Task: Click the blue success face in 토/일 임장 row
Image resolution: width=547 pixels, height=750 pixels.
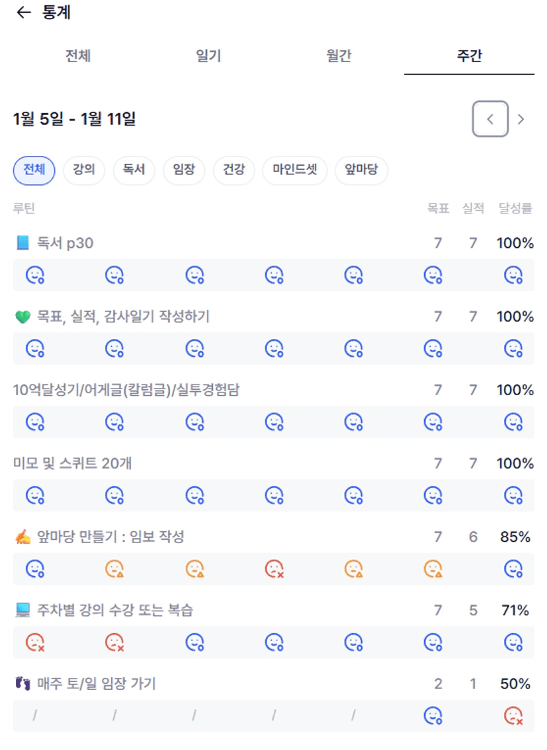Action: click(433, 716)
